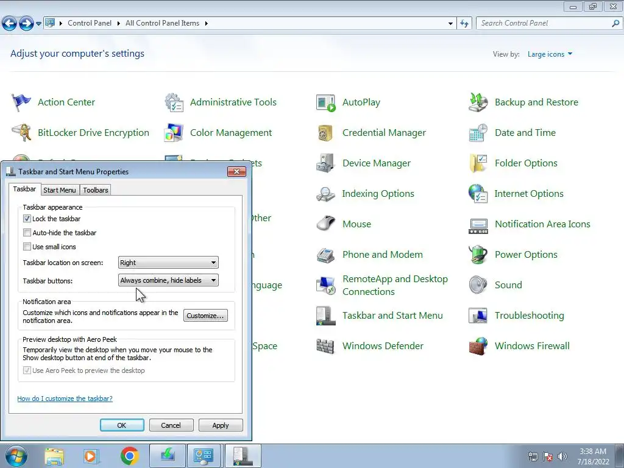Click the OK button
Screen dimensions: 624x468
(122, 425)
